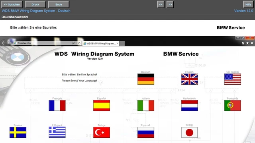Viewport: 255px width, 143px height.
Task: Choose the Português Portuguese flag
Action: pyautogui.click(x=233, y=106)
